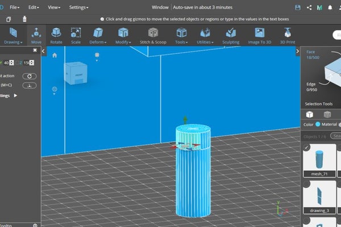Open the notifications bell
The image size is (341, 227).
[330, 7]
